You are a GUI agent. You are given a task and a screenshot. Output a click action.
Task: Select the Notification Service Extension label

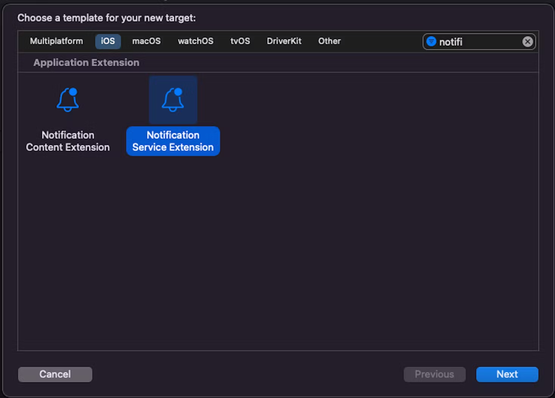point(173,141)
